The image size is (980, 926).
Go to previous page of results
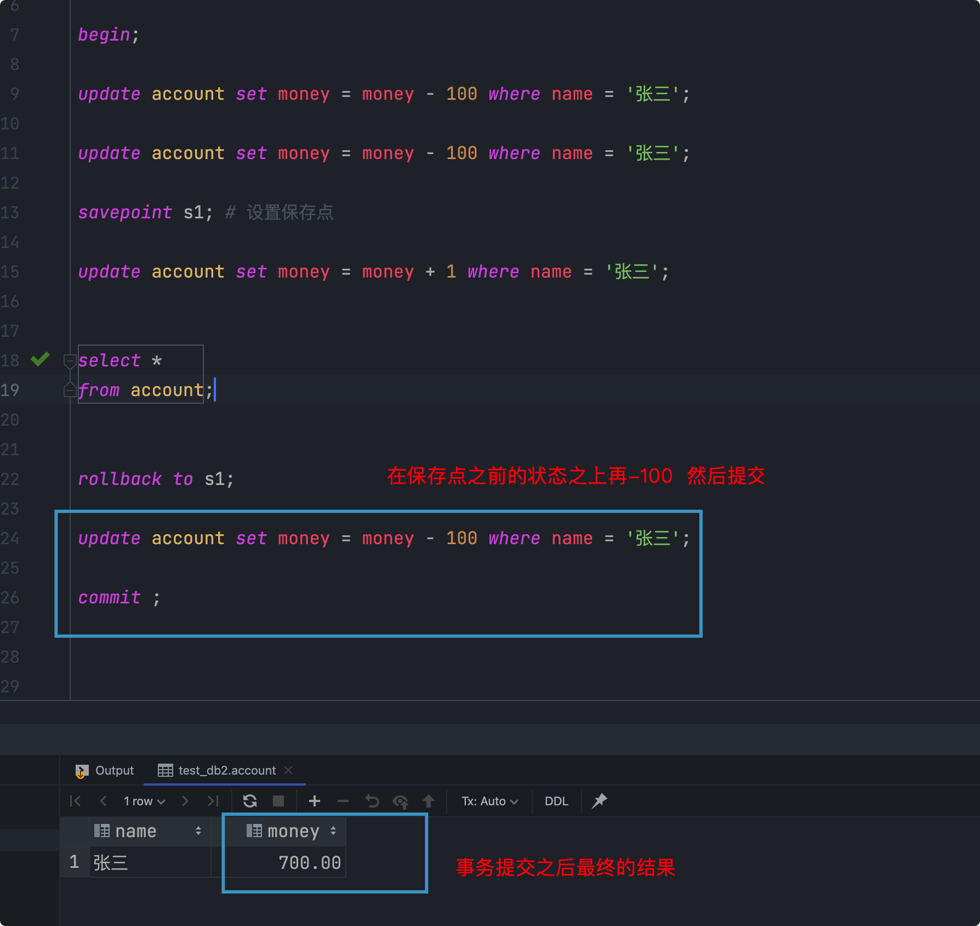103,801
